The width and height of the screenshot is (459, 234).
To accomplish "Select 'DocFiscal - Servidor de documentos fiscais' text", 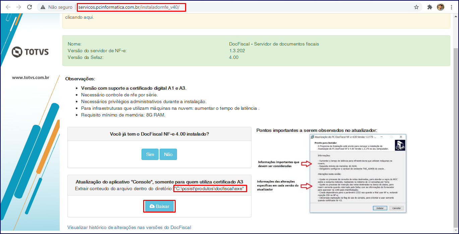I will [274, 44].
